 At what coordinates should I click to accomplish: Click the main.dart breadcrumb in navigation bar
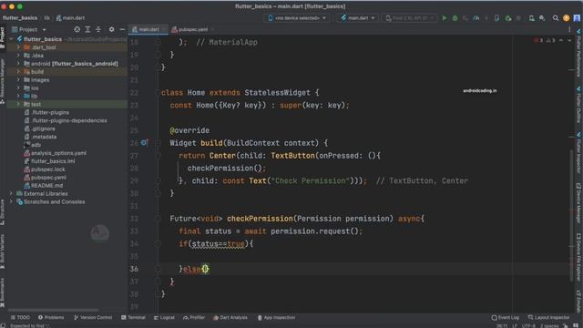coord(70,18)
